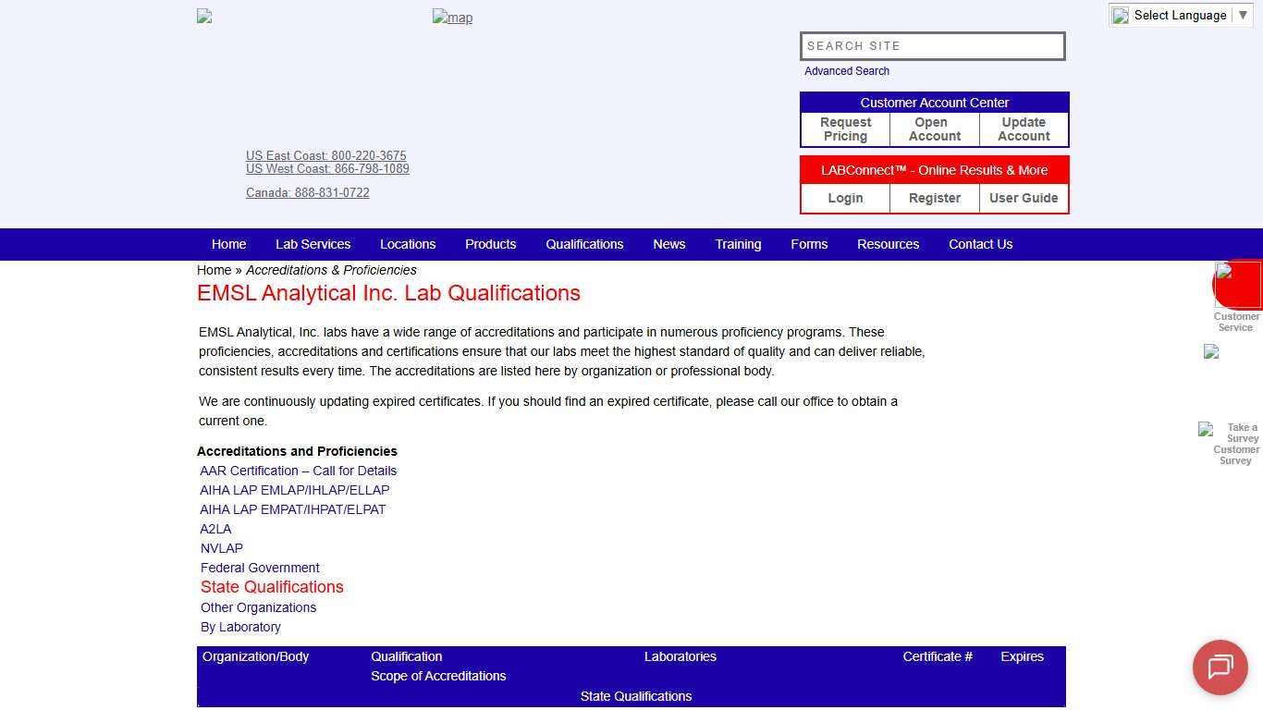Click Request Pricing in Customer Account Center

[x=844, y=129]
